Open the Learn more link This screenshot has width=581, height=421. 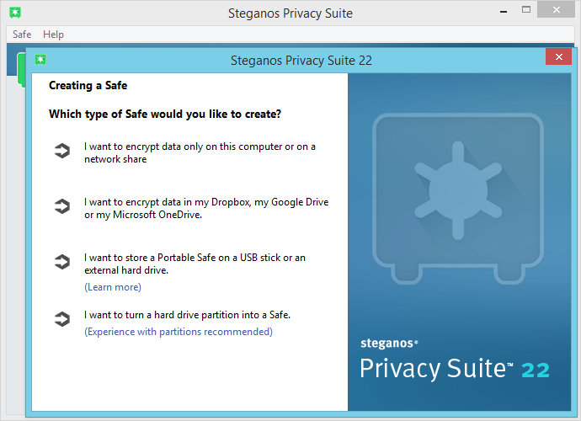click(x=113, y=287)
